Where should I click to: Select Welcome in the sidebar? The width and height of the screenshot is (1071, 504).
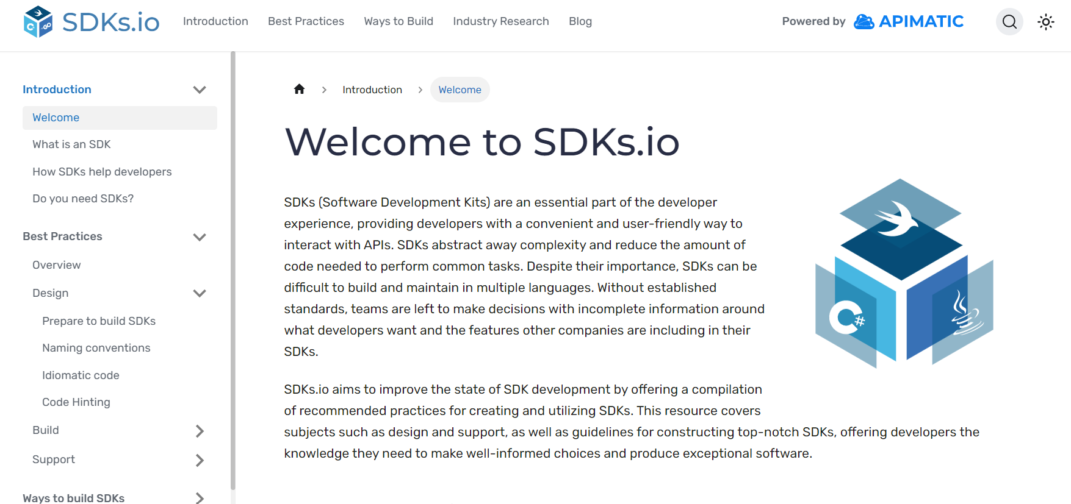click(x=120, y=118)
